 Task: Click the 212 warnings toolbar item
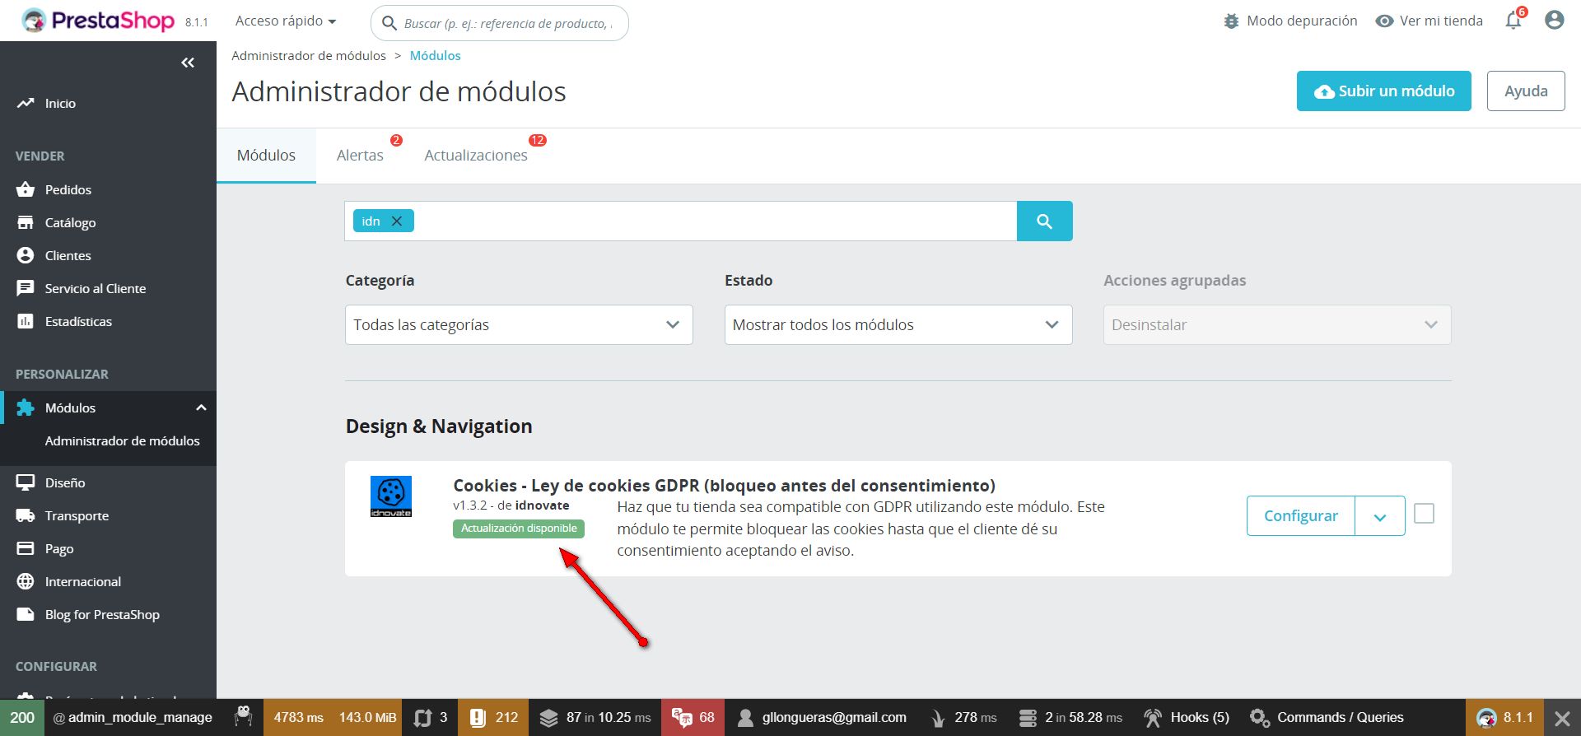click(x=494, y=718)
